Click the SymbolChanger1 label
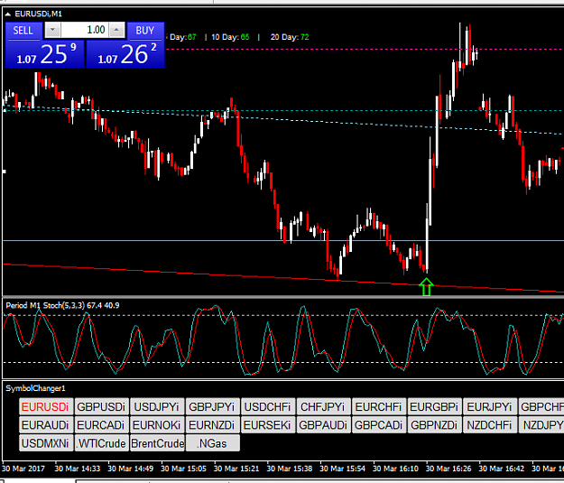The height and width of the screenshot is (483, 564). point(35,388)
